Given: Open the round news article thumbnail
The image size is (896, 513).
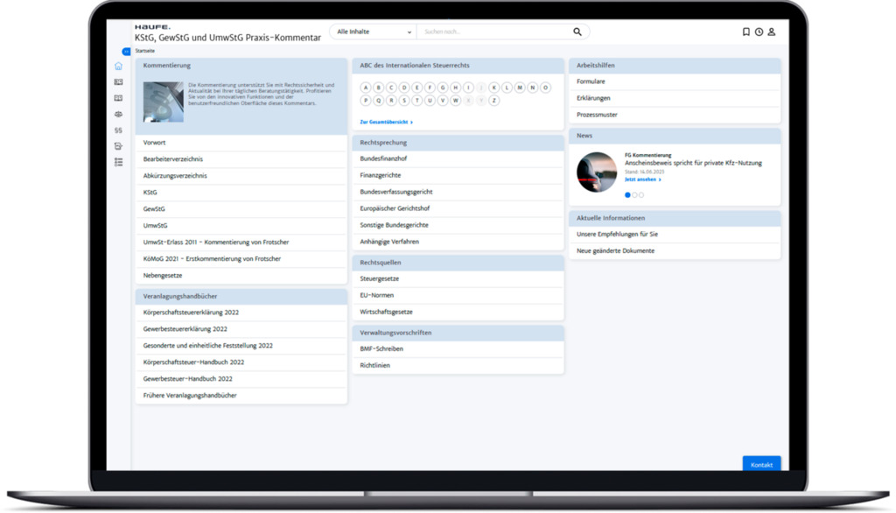Looking at the screenshot, I should [x=597, y=172].
